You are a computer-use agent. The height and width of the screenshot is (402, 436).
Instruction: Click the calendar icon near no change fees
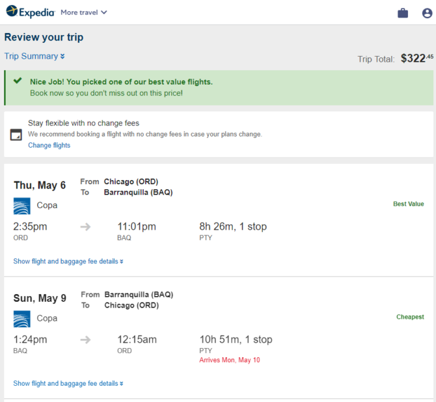click(x=16, y=135)
